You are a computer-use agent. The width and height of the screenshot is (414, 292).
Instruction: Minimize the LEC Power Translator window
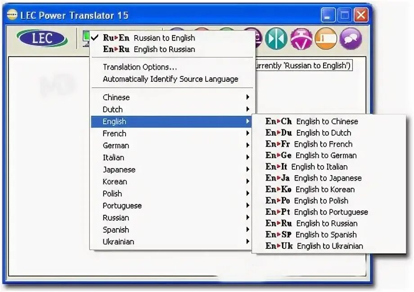click(328, 15)
